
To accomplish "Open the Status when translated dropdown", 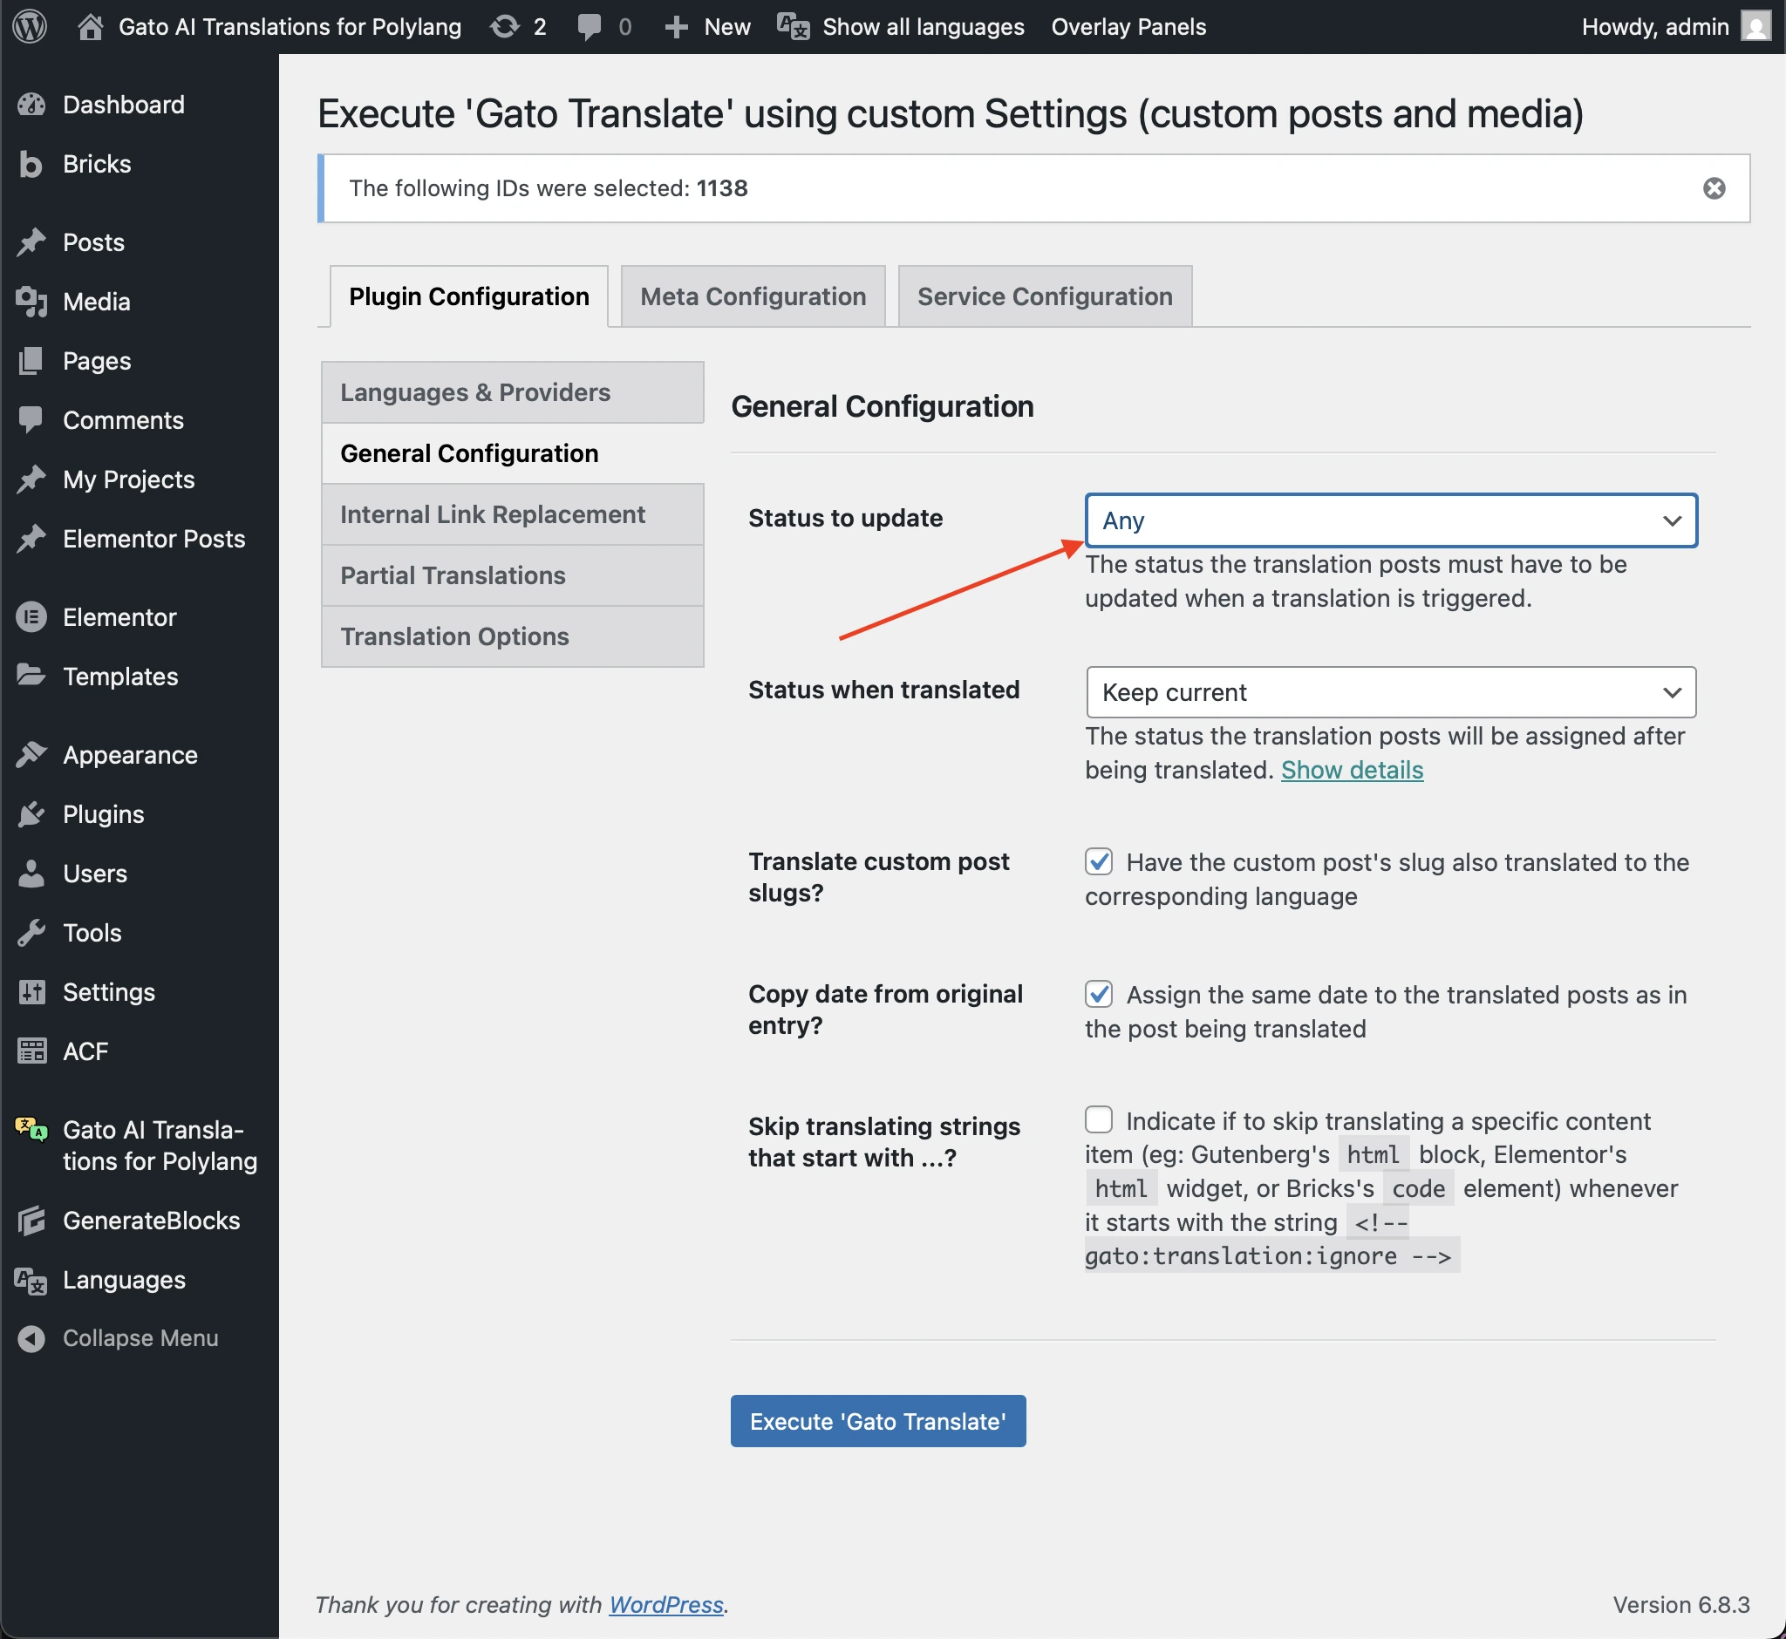I will (1389, 693).
